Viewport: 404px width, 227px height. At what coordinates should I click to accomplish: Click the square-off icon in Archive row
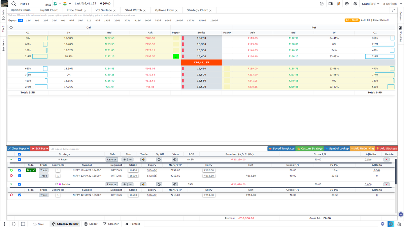click(159, 184)
